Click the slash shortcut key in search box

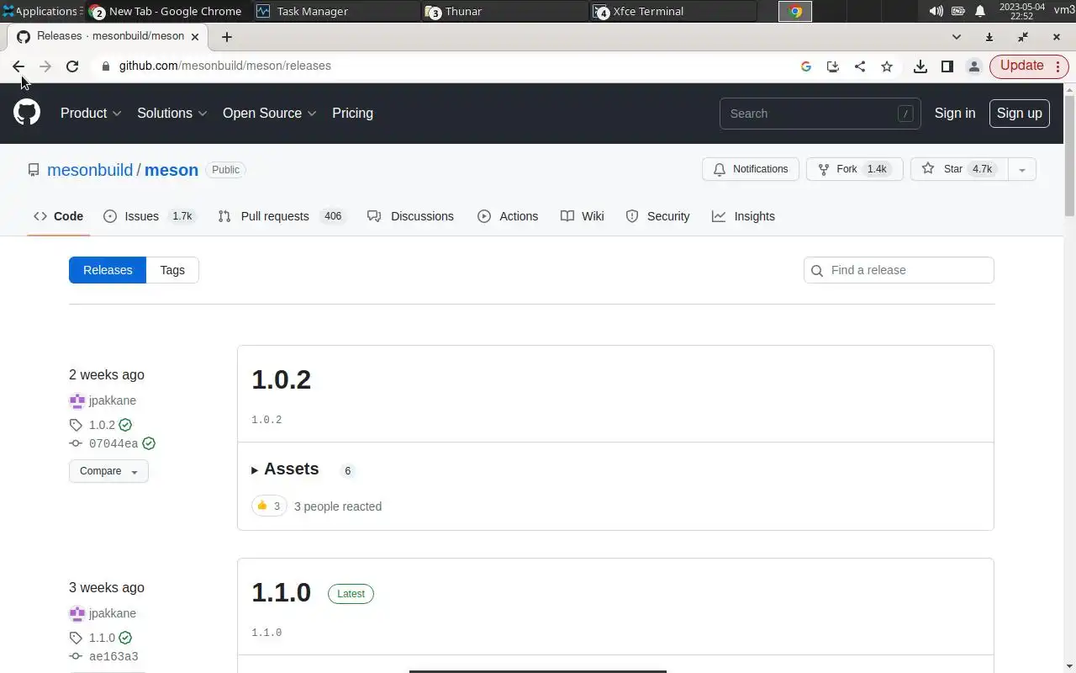[x=905, y=114]
